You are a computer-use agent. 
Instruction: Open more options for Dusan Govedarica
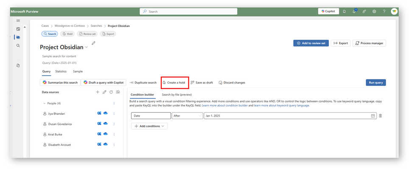(114, 124)
